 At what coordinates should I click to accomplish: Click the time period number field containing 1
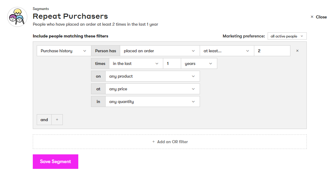172,63
